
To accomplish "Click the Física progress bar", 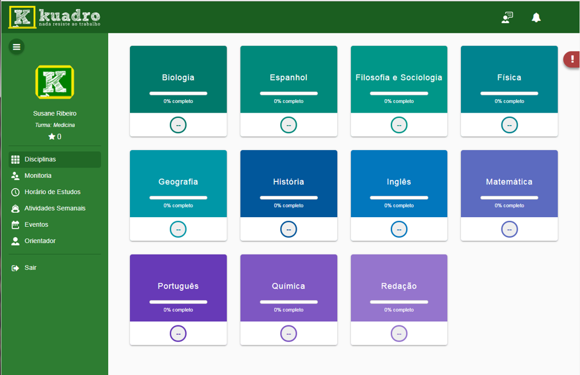I will (509, 94).
